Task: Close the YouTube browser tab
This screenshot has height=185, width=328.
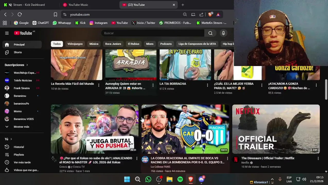Action: [174, 5]
